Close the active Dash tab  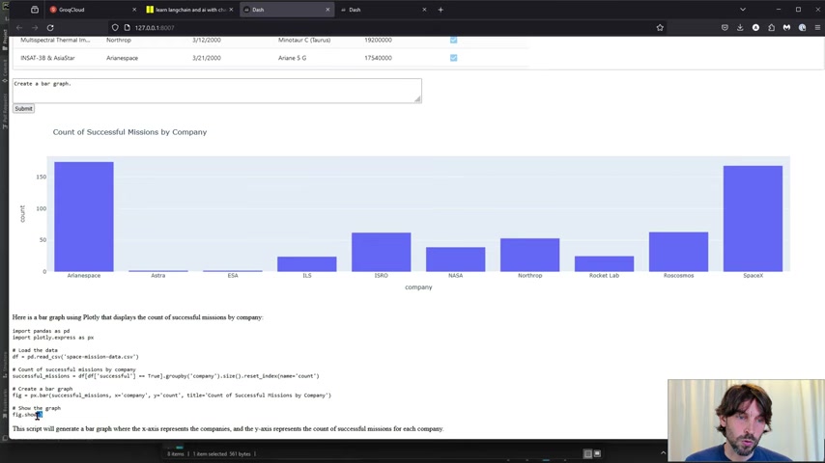[x=327, y=10]
